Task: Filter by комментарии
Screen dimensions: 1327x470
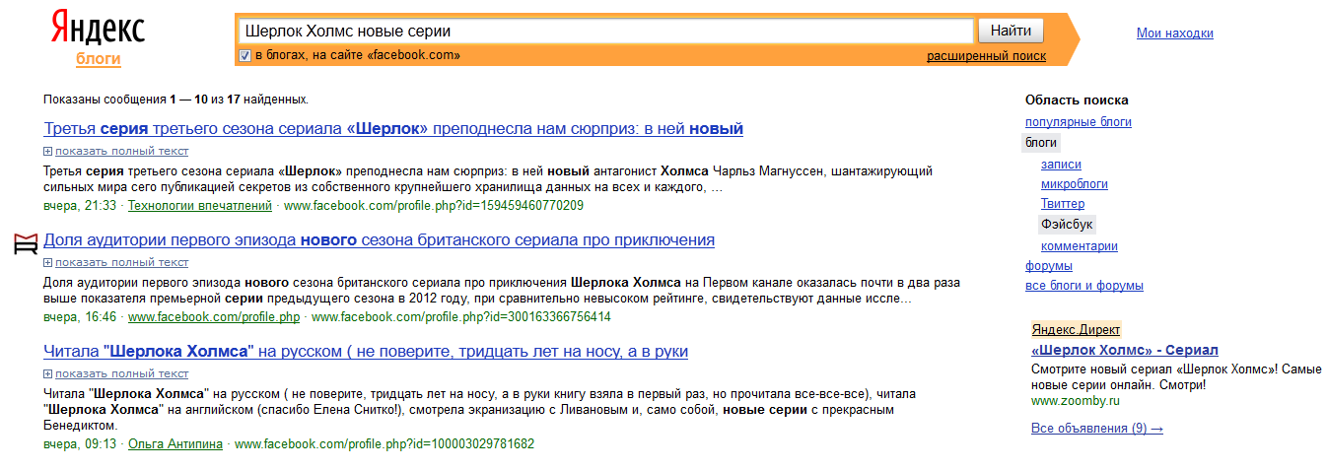Action: click(1080, 246)
